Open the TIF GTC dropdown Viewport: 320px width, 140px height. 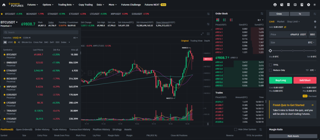(x=313, y=70)
